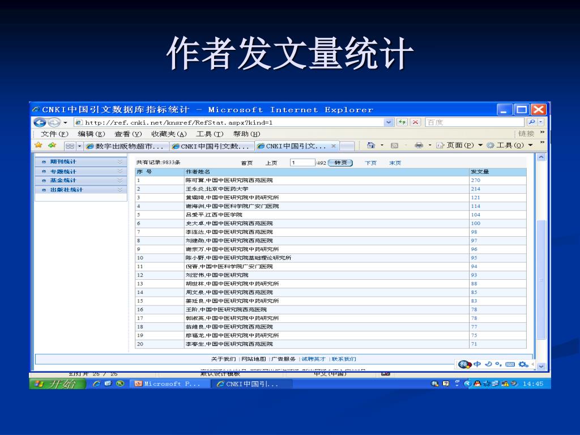Open the 文件(F) menu
This screenshot has width=580, height=435.
click(x=55, y=134)
